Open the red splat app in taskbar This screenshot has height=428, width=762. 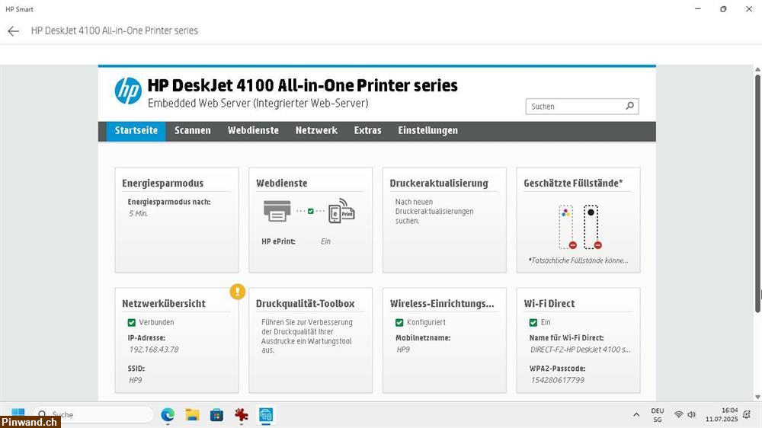pos(242,415)
